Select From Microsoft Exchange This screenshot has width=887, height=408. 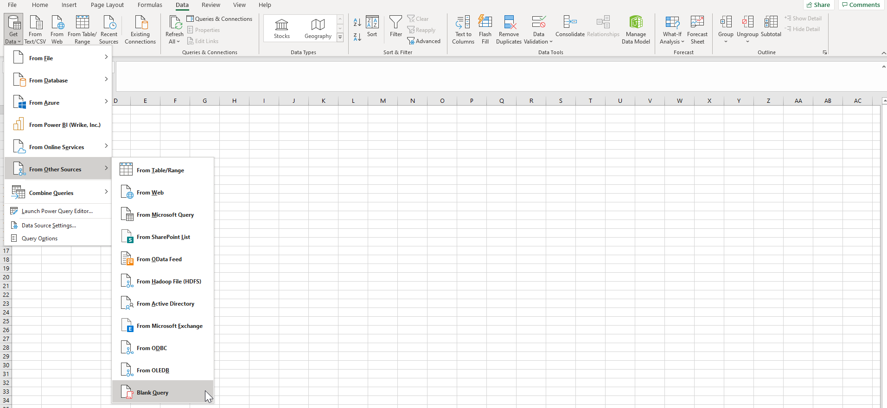point(163,326)
